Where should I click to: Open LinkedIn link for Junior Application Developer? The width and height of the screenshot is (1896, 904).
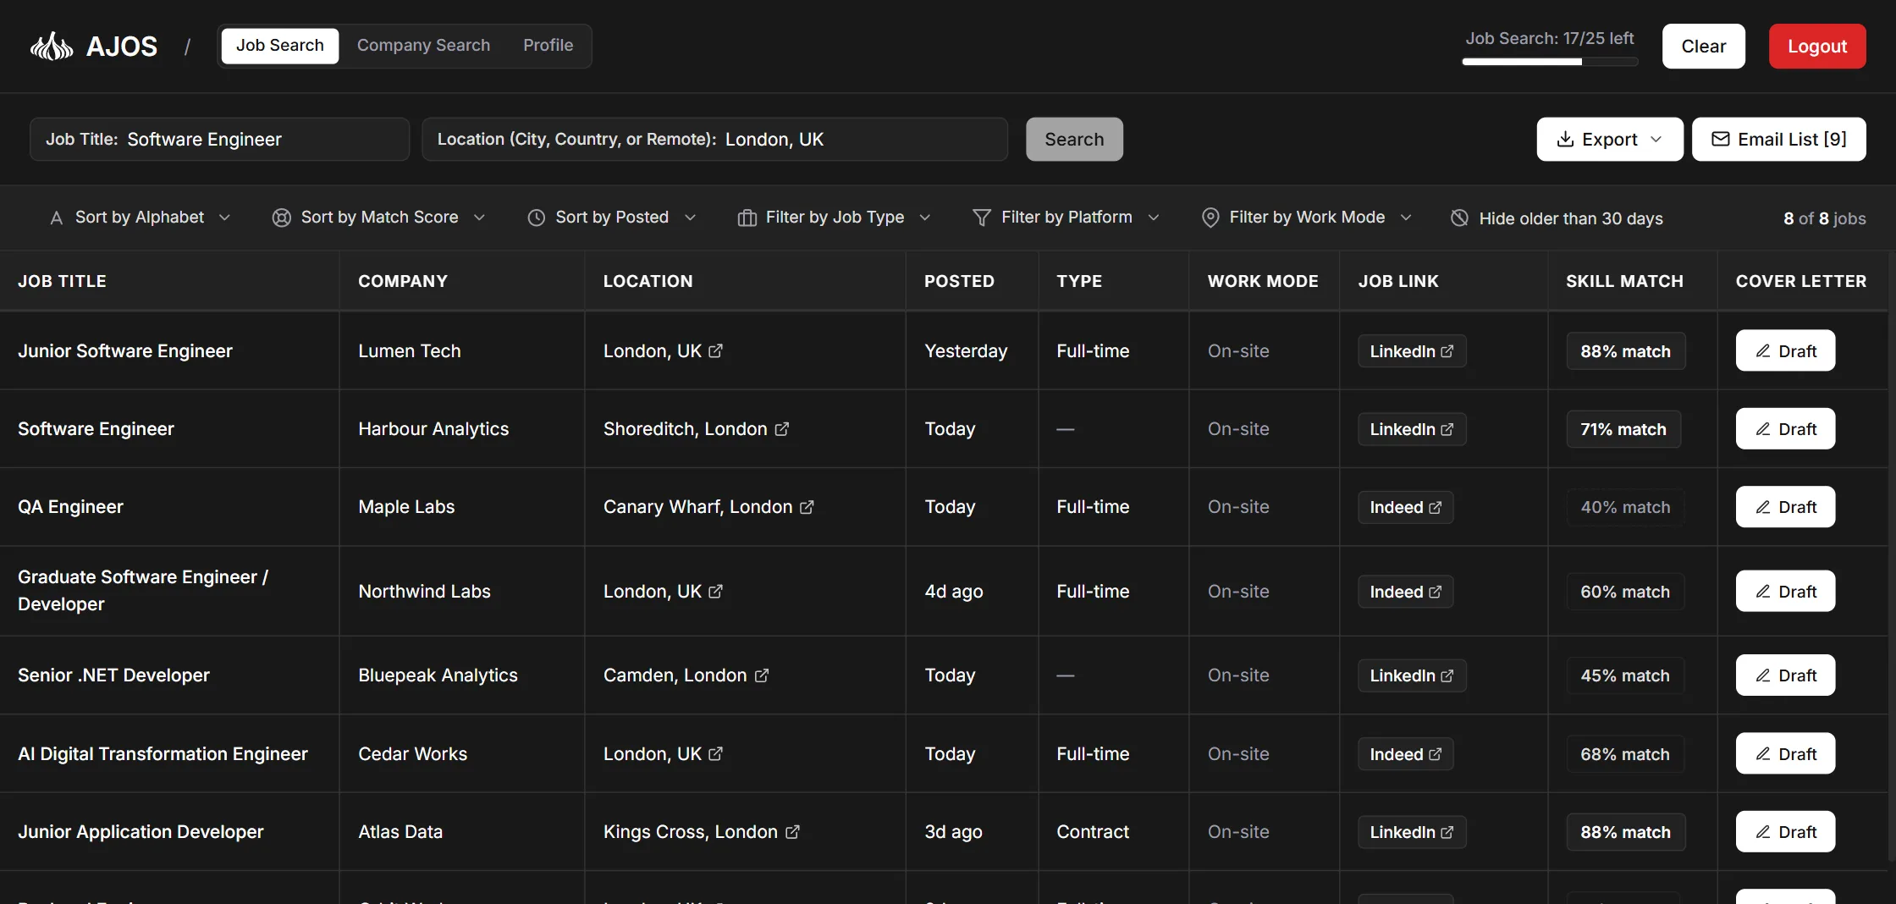coord(1412,832)
